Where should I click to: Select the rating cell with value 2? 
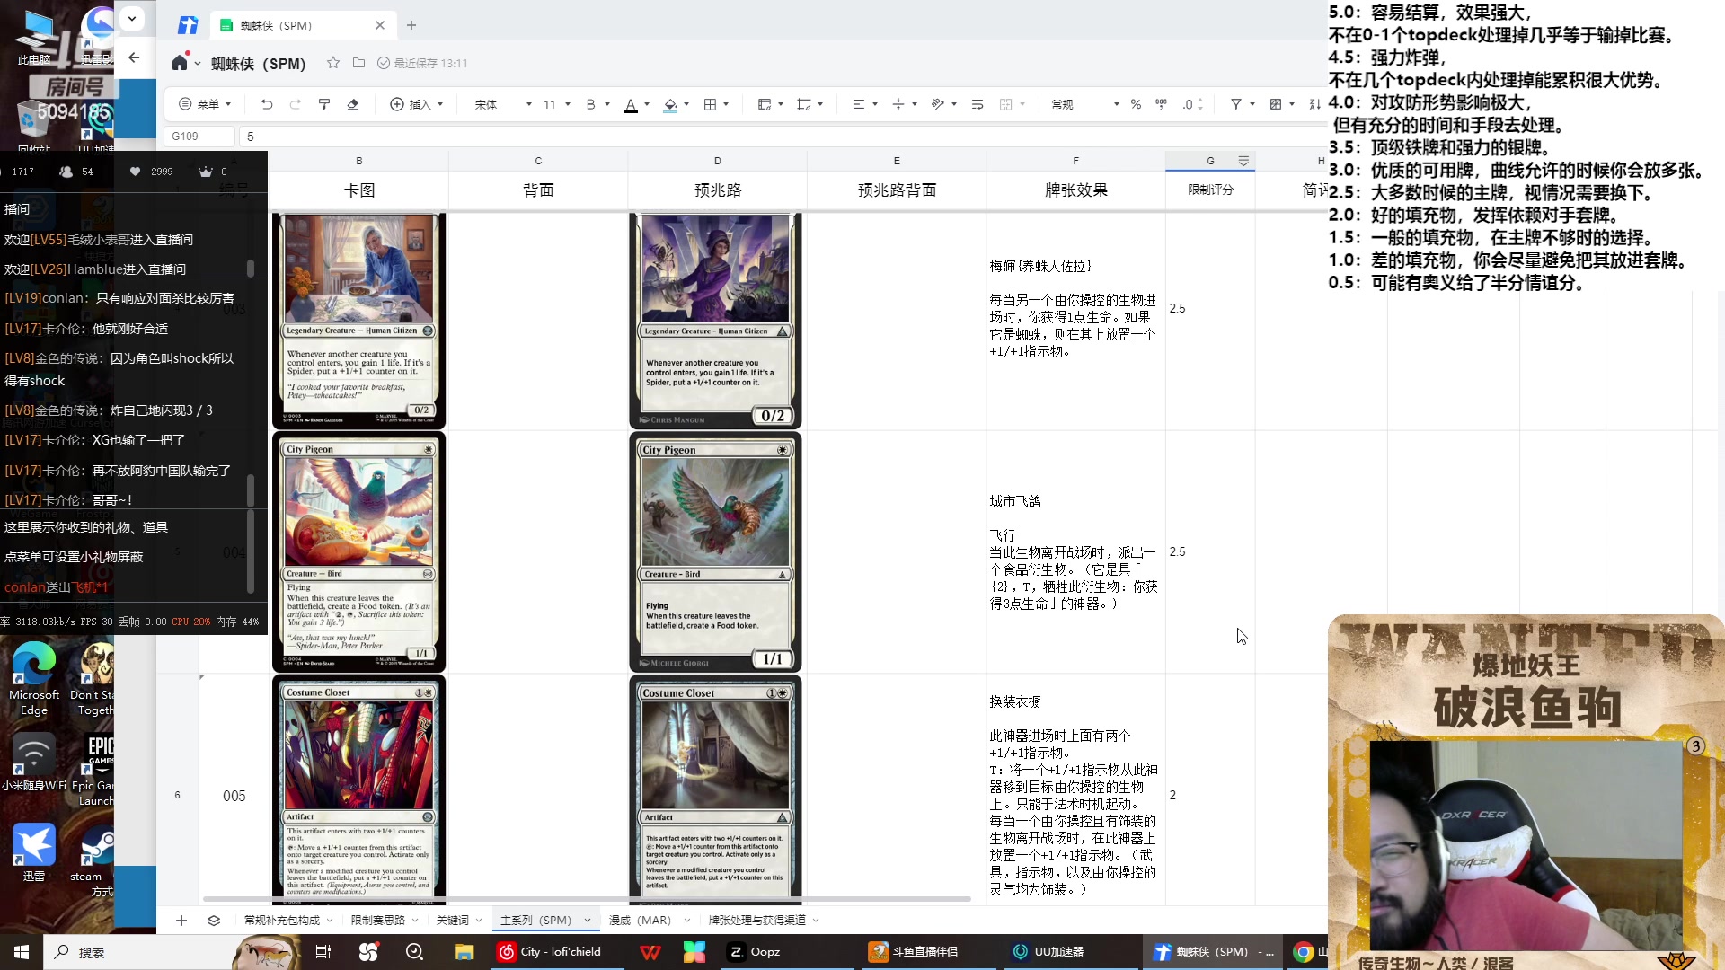click(1210, 795)
